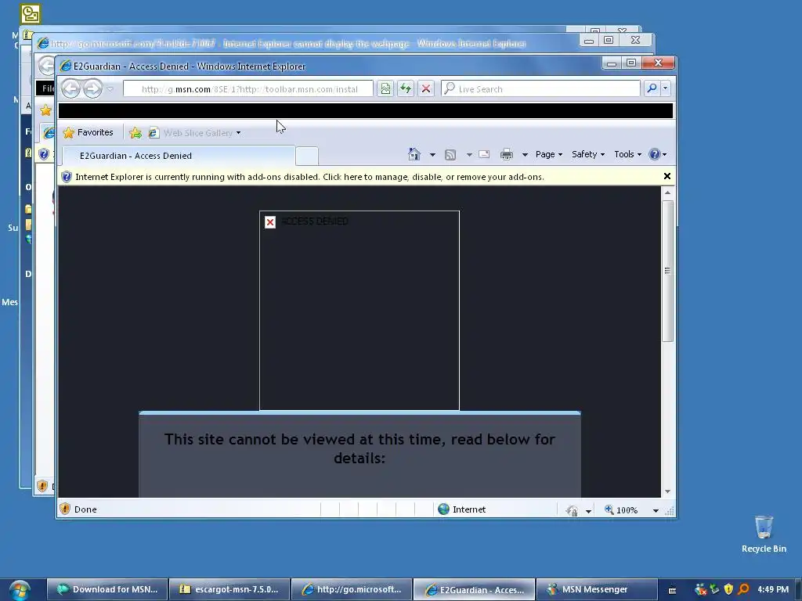
Task: Open the Page menu
Action: 549,154
